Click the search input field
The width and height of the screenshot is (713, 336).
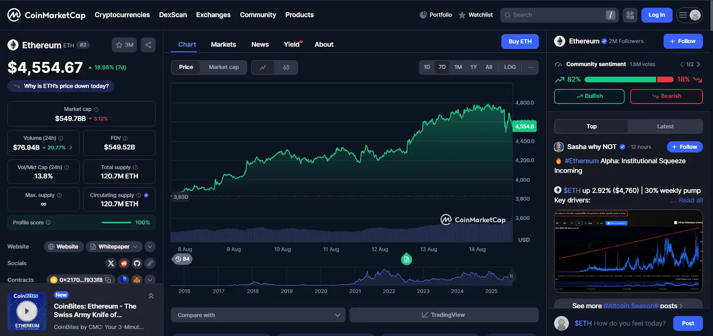(x=559, y=15)
